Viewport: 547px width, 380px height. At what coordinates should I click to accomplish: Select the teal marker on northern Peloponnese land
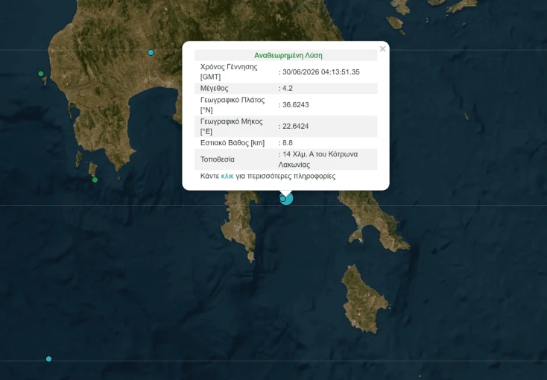(x=151, y=52)
